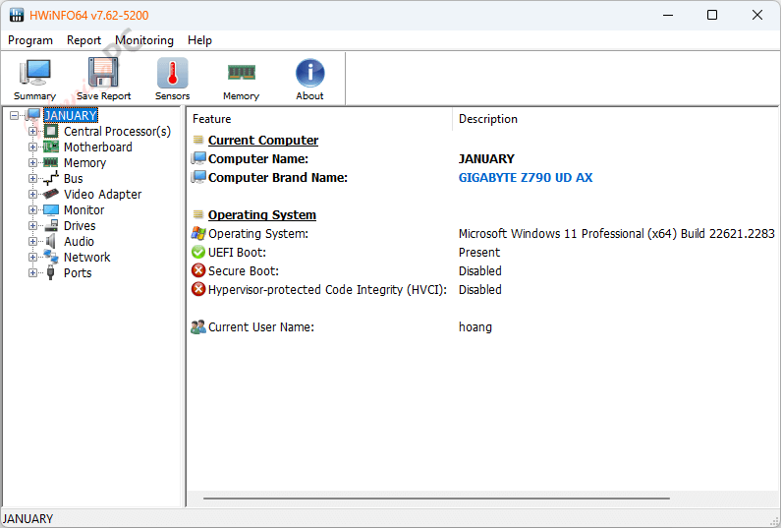Expand the Network tree node

coord(33,257)
